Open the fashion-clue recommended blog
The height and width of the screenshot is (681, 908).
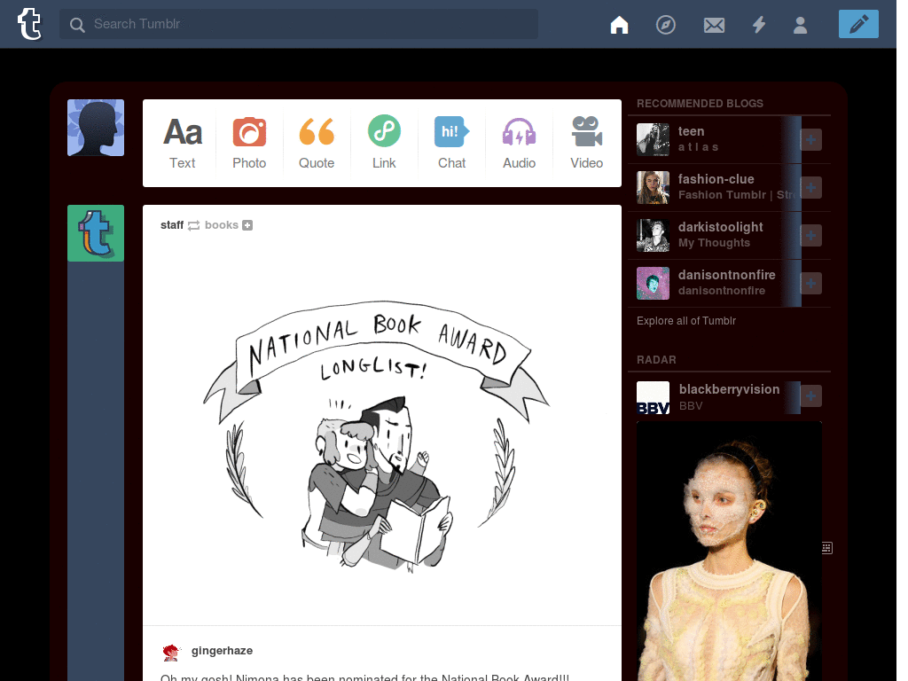716,179
